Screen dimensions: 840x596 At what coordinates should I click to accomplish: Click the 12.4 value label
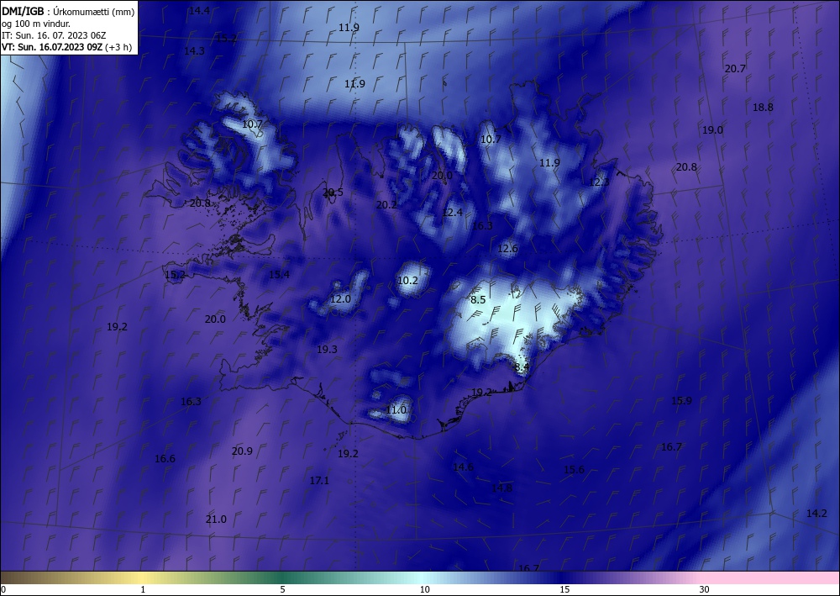[x=452, y=213]
